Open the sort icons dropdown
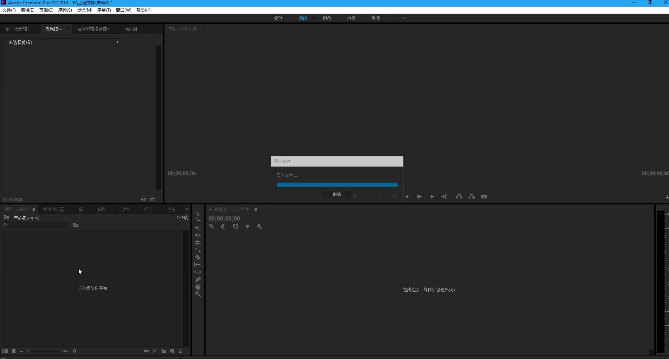Screen dimensions: 669x359 pyautogui.click(x=74, y=351)
